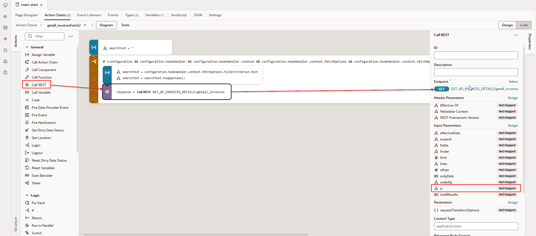This screenshot has height=236, width=536.
Task: Click the Reset Variables icon
Action: point(27,168)
